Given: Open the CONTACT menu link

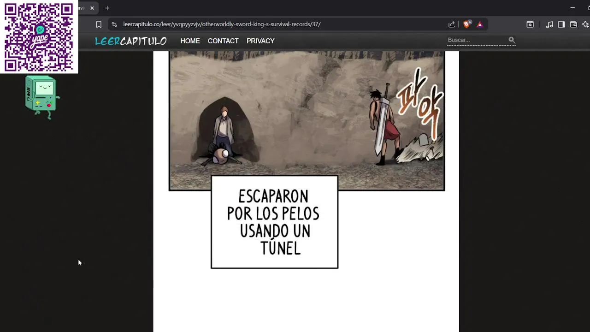Looking at the screenshot, I should pyautogui.click(x=223, y=41).
